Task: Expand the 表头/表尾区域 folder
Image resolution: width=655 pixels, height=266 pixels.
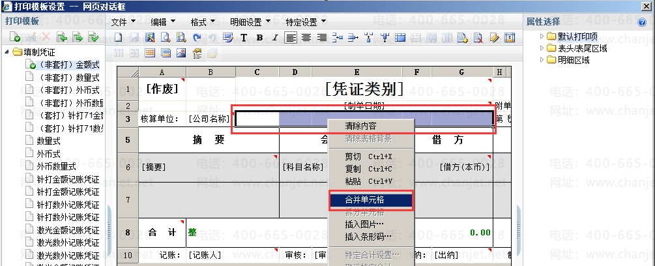Action: 542,48
